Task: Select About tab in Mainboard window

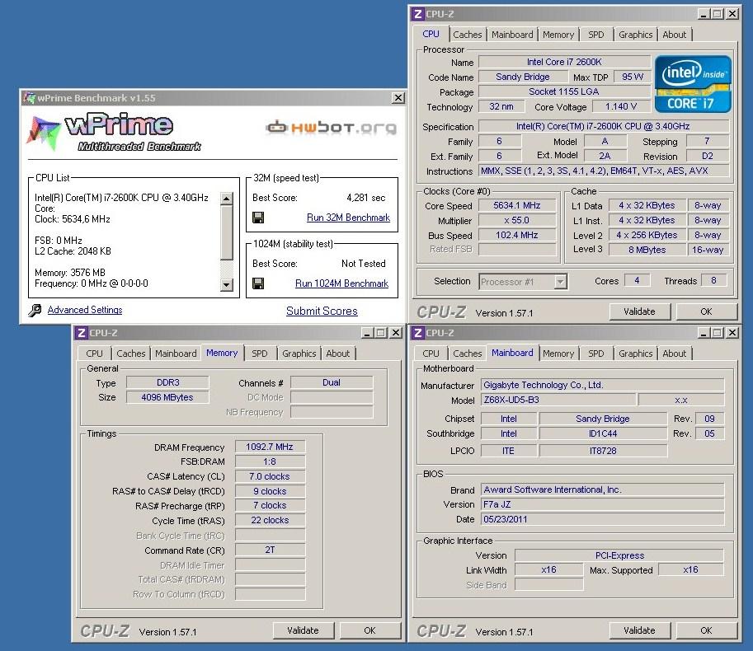Action: [675, 354]
